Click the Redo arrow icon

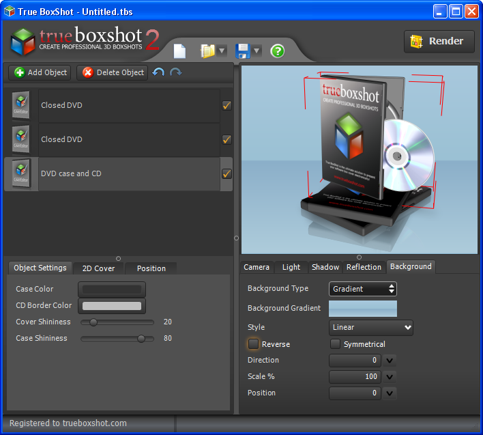[x=176, y=72]
